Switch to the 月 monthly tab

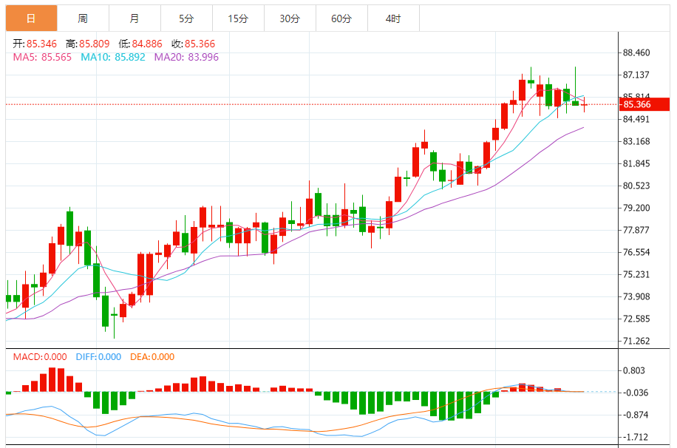pos(135,18)
